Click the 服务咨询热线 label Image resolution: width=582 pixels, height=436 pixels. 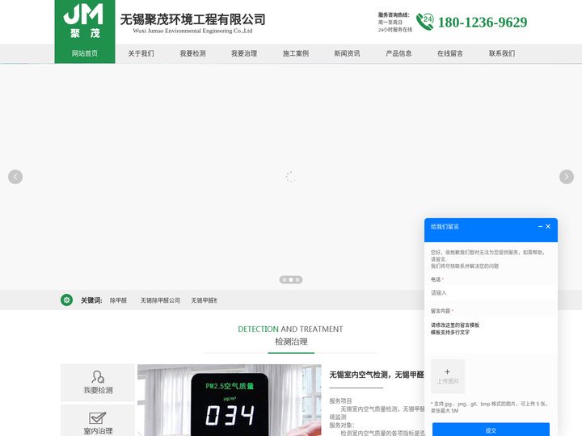[x=394, y=15]
